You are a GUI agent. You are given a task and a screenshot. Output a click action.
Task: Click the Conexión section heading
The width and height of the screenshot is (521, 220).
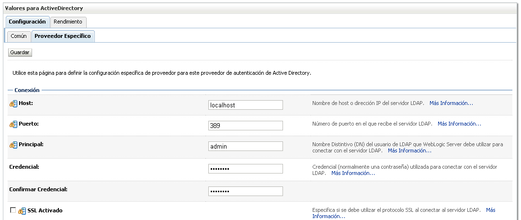27,90
